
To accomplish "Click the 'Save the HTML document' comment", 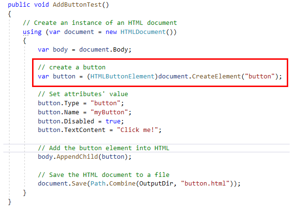I will (x=103, y=175).
